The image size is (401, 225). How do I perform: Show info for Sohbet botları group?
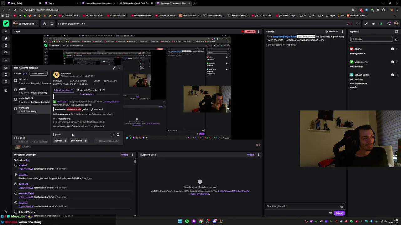(x=393, y=75)
